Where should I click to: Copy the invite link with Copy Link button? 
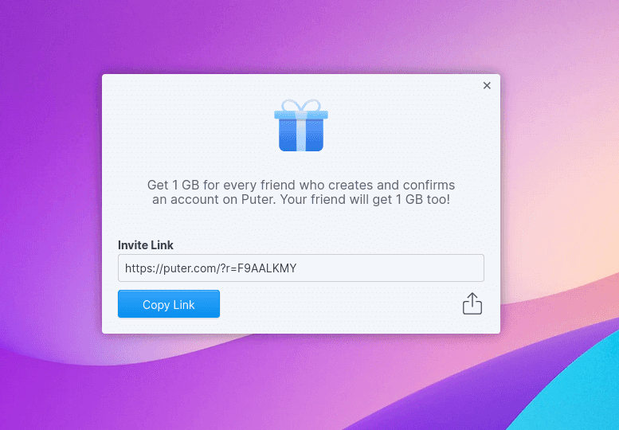pos(169,303)
